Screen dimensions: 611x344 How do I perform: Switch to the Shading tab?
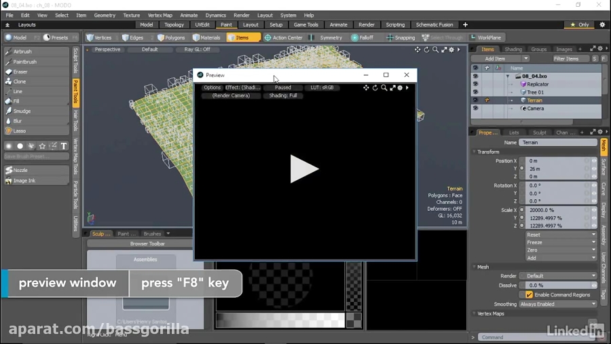coord(513,49)
